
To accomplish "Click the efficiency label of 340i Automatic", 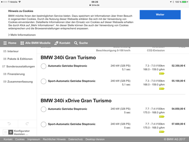I will pos(162,73).
